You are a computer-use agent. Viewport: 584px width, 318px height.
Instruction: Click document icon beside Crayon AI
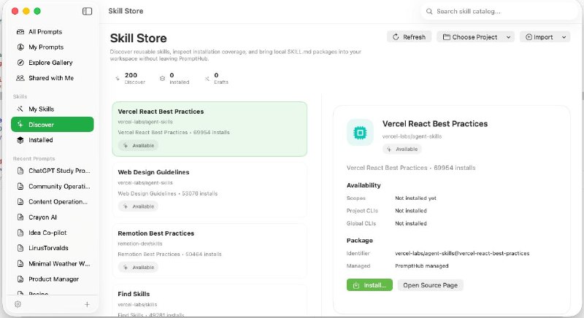pos(20,217)
